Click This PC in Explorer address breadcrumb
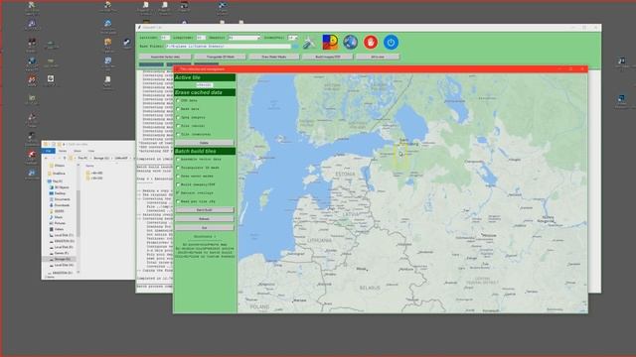This screenshot has width=636, height=357. point(82,158)
